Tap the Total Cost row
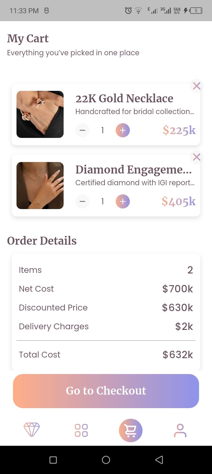The width and height of the screenshot is (212, 474). [106, 355]
